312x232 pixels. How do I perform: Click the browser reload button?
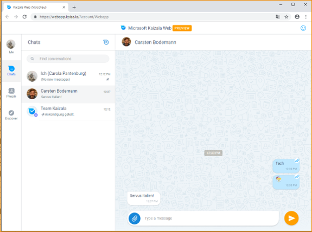click(24, 17)
